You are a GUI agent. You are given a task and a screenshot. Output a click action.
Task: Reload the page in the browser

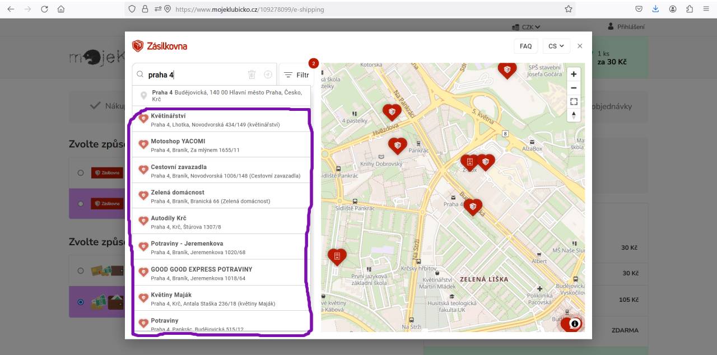(44, 9)
